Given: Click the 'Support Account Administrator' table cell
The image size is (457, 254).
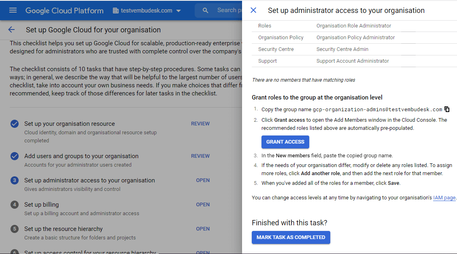Looking at the screenshot, I should (x=353, y=61).
